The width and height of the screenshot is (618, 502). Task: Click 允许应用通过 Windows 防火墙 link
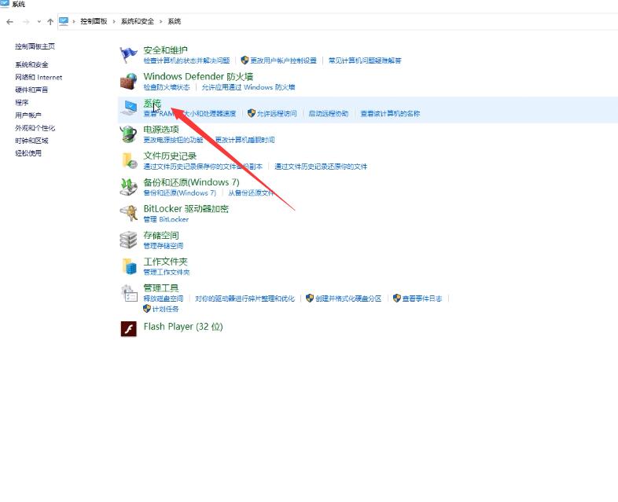(x=248, y=87)
